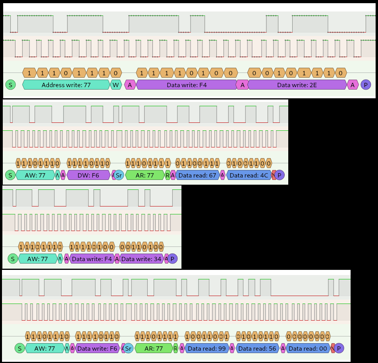Select the 'Data read: 67' annotation
The height and width of the screenshot is (363, 378).
[197, 175]
